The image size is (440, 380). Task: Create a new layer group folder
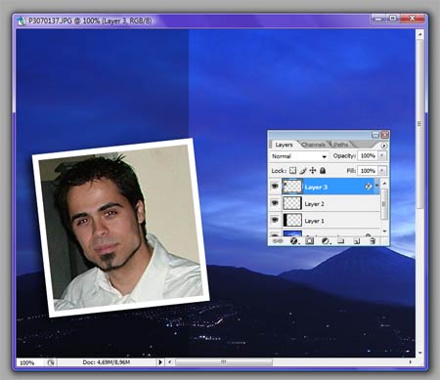click(x=341, y=240)
